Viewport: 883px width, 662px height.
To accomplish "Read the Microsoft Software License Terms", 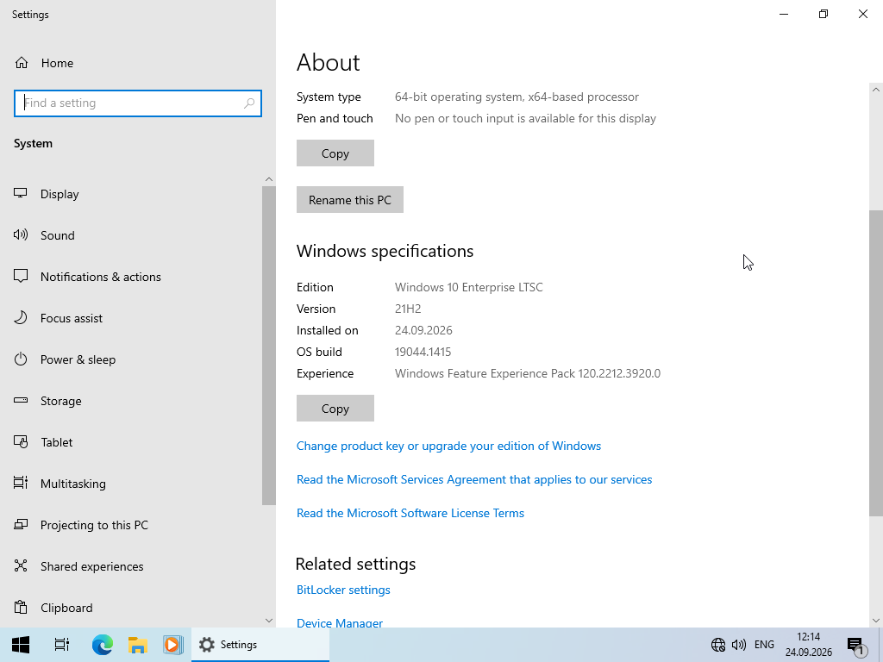I will click(x=410, y=513).
